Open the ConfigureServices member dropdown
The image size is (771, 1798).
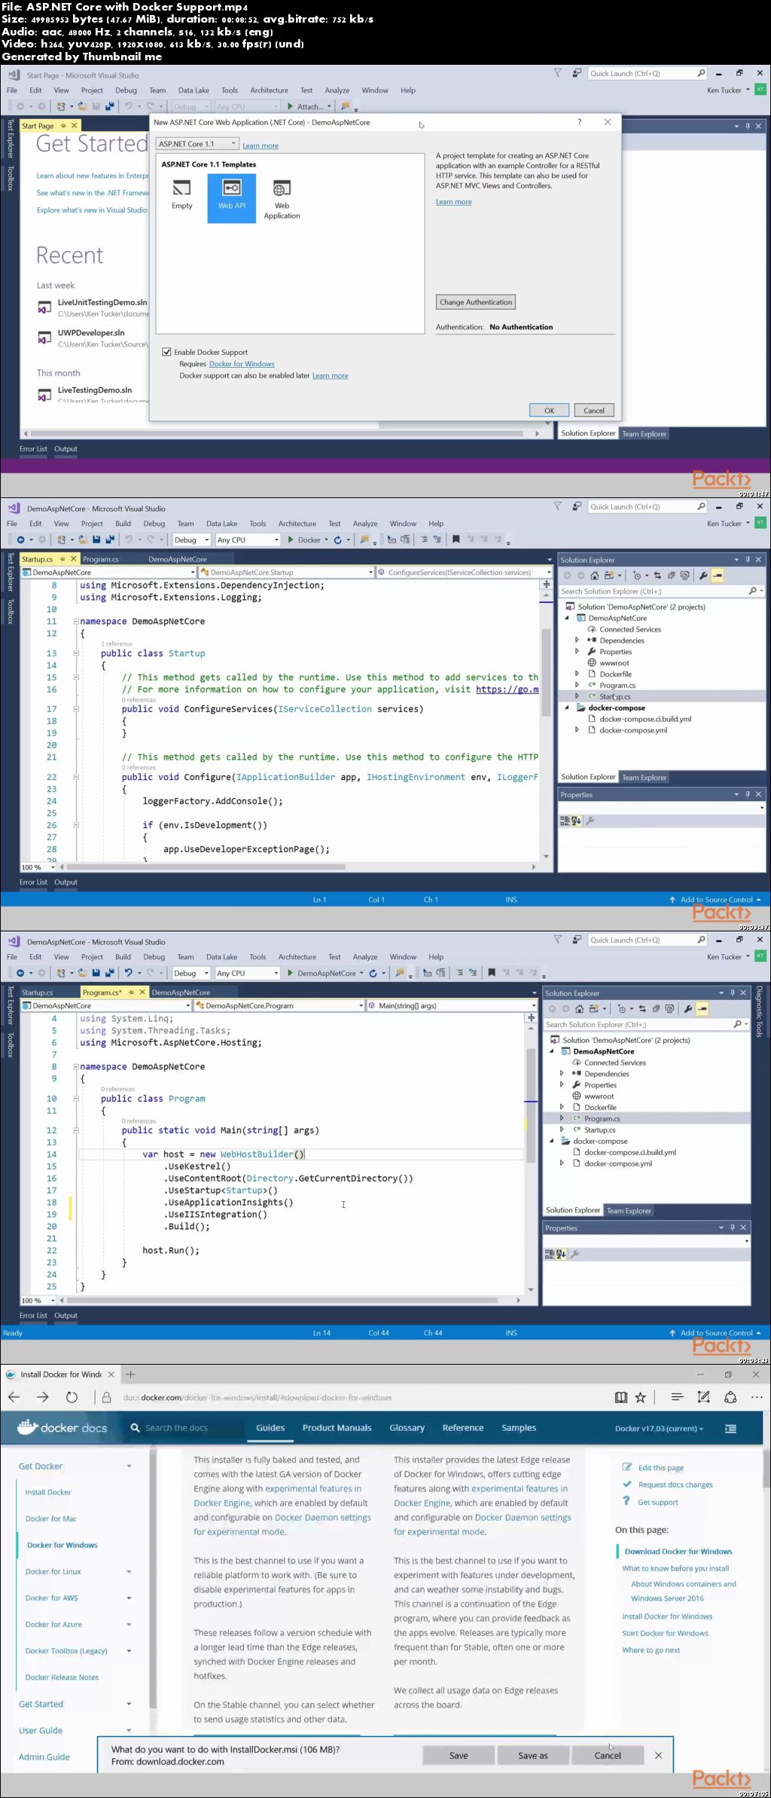[465, 572]
